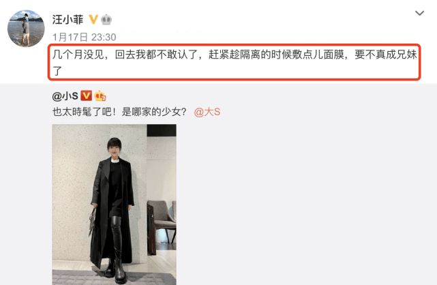Click the trailing 了 on the post's second line
The image size is (437, 285).
pyautogui.click(x=57, y=71)
